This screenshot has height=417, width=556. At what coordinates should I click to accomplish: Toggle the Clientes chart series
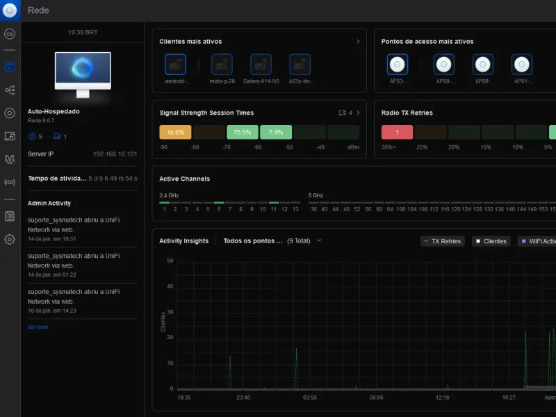point(491,241)
